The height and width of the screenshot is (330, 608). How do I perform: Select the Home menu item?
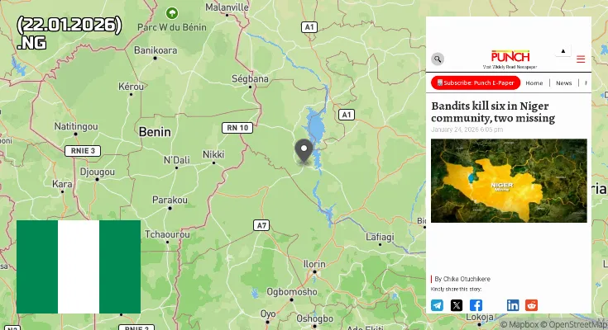[x=534, y=83]
